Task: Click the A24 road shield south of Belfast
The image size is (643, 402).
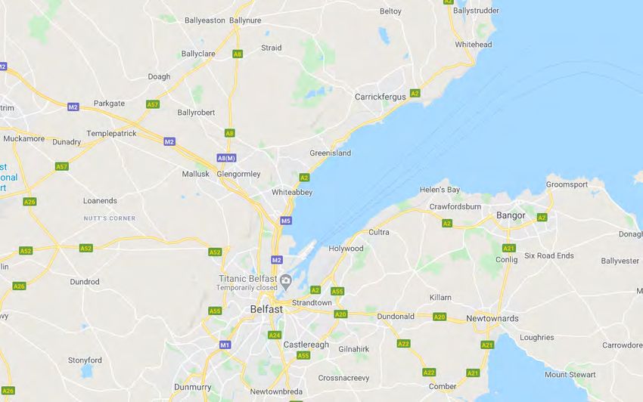Action: coord(275,336)
